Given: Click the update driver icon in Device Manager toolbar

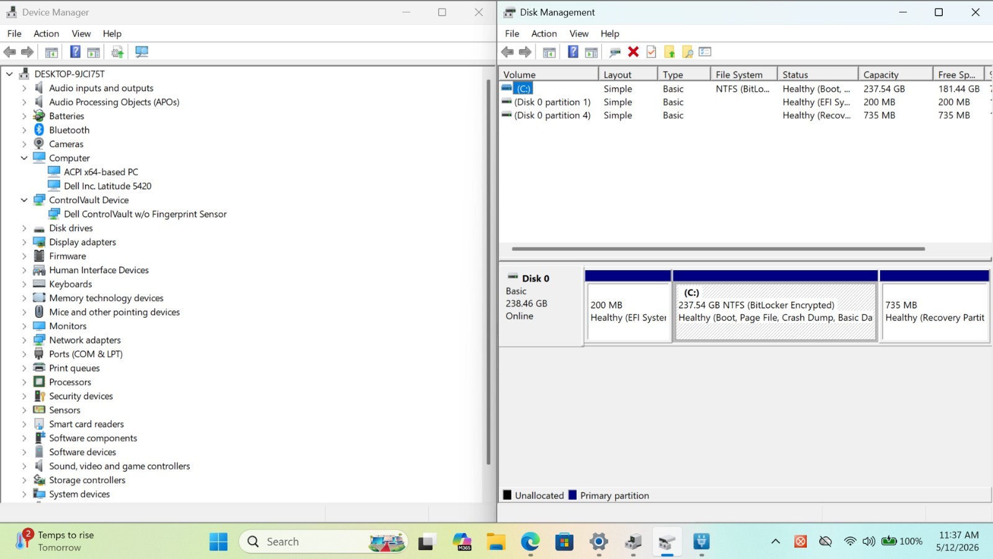Looking at the screenshot, I should click(117, 52).
